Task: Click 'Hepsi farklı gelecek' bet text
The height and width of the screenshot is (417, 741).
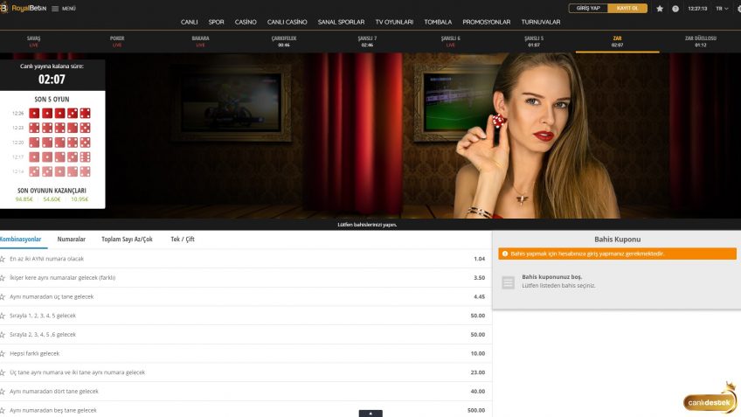Action: [34, 353]
